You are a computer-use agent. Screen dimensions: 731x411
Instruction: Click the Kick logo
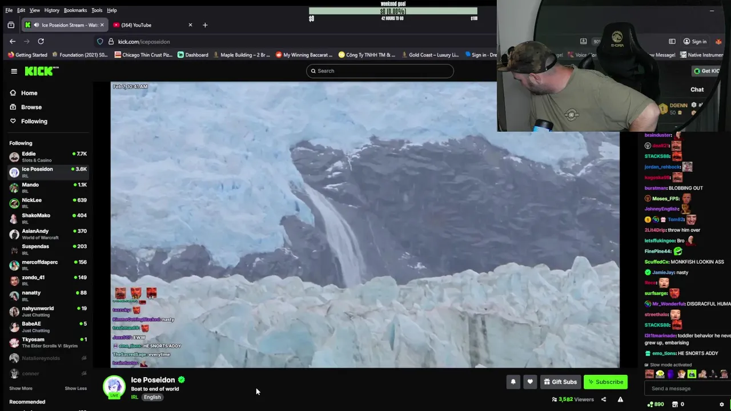click(x=41, y=71)
